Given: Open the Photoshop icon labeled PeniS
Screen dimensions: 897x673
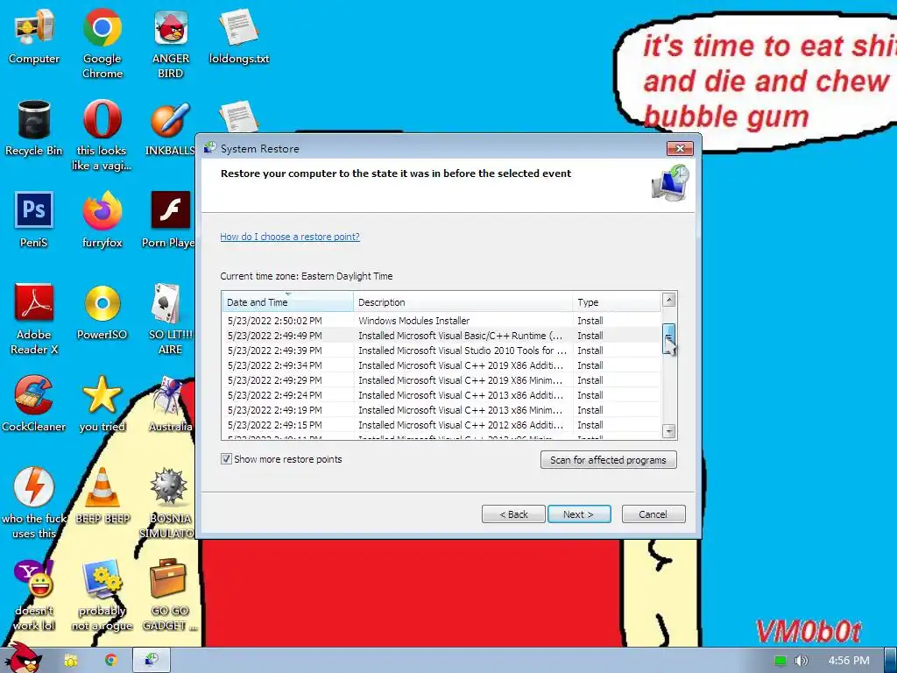Looking at the screenshot, I should click(x=34, y=219).
